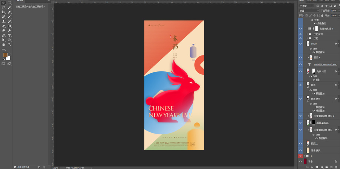Enable the 仅限当前工具 checkbox
This screenshot has height=169, width=340.
point(15,167)
